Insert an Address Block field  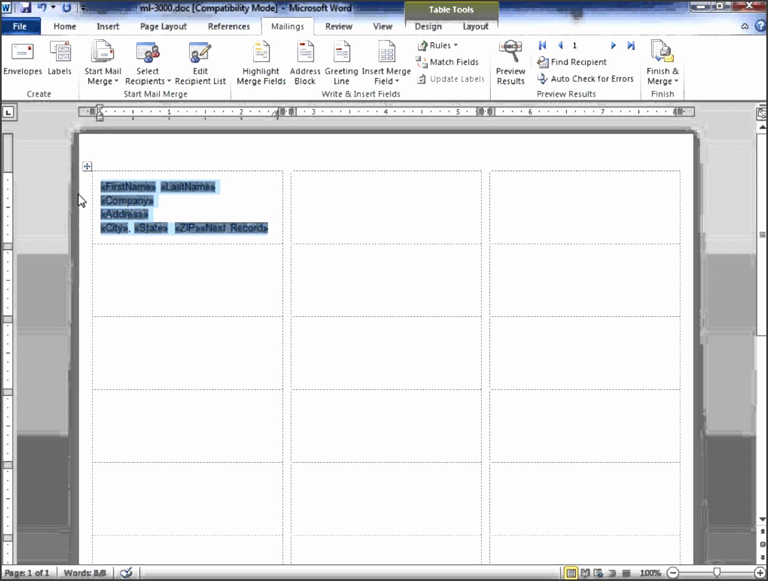[x=305, y=62]
